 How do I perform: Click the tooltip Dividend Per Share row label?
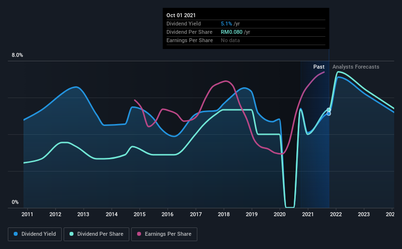[x=189, y=32]
